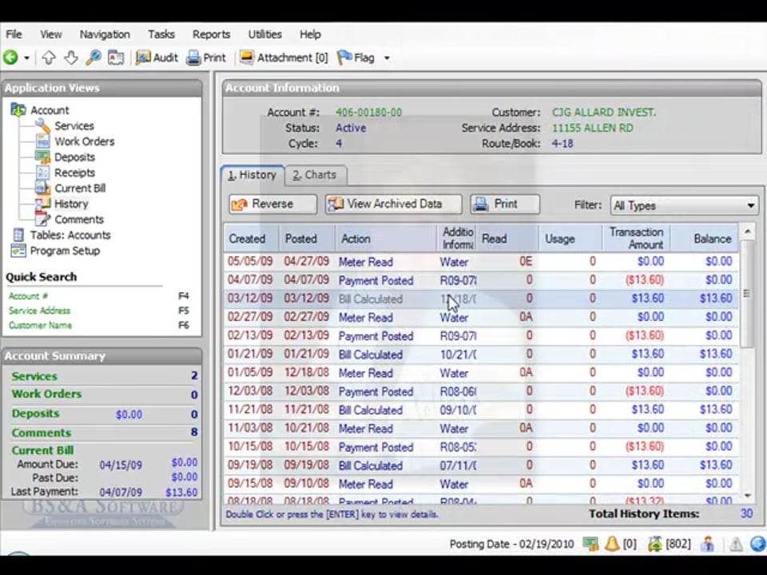Viewport: 767px width, 575px height.
Task: Click history list scroll up arrow
Action: [x=747, y=232]
